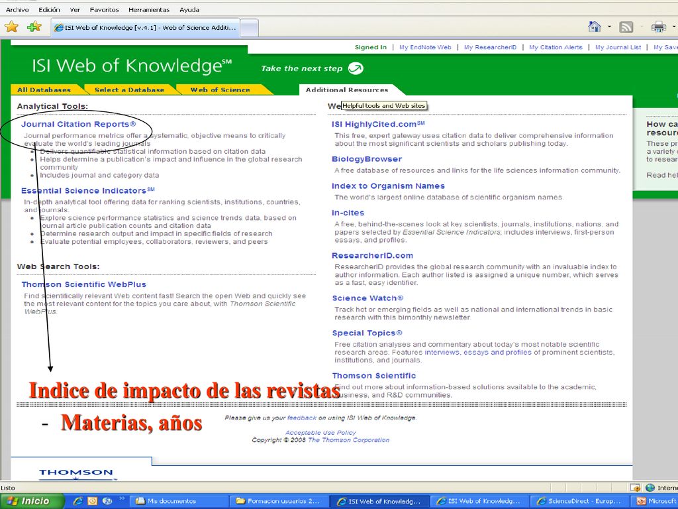Expand the quick launch chevron
Image resolution: width=678 pixels, height=509 pixels.
122,498
